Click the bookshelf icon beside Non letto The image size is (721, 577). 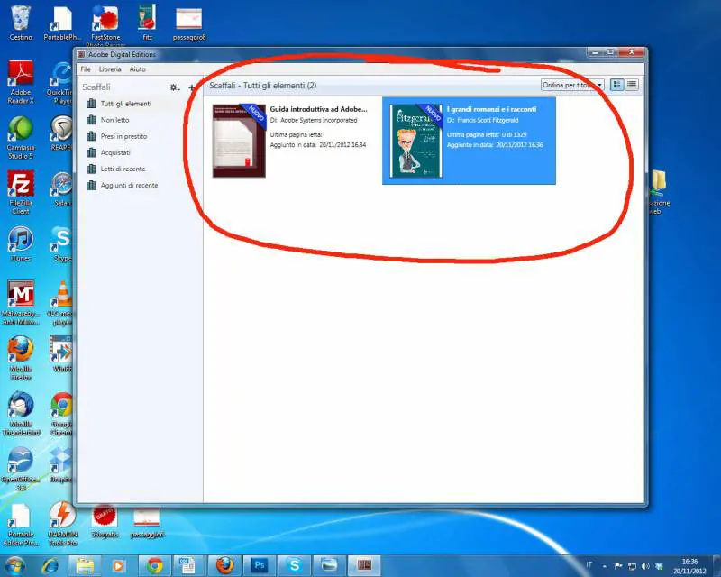click(91, 120)
